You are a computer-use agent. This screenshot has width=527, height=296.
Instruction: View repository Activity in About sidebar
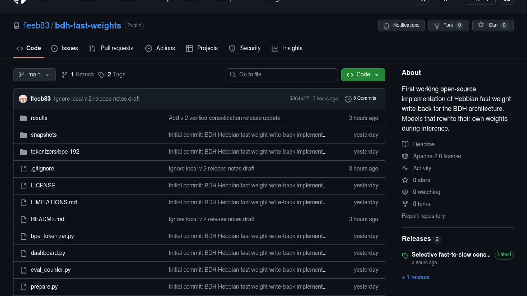[x=422, y=168]
